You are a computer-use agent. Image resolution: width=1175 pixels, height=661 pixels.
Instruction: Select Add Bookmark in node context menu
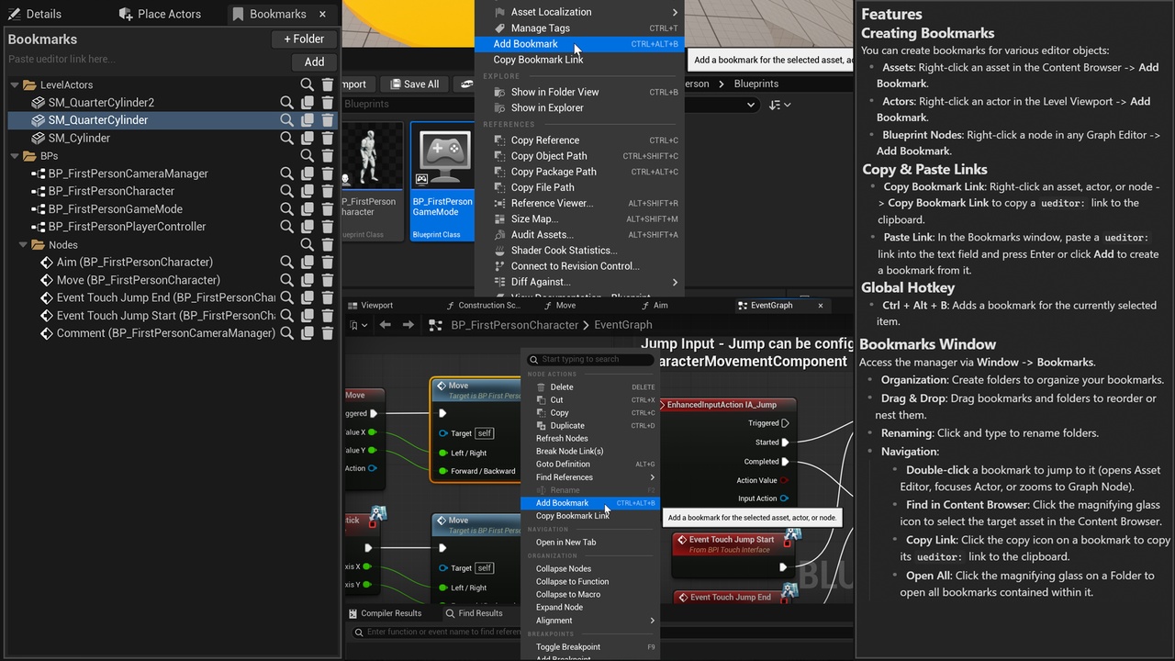coord(590,503)
